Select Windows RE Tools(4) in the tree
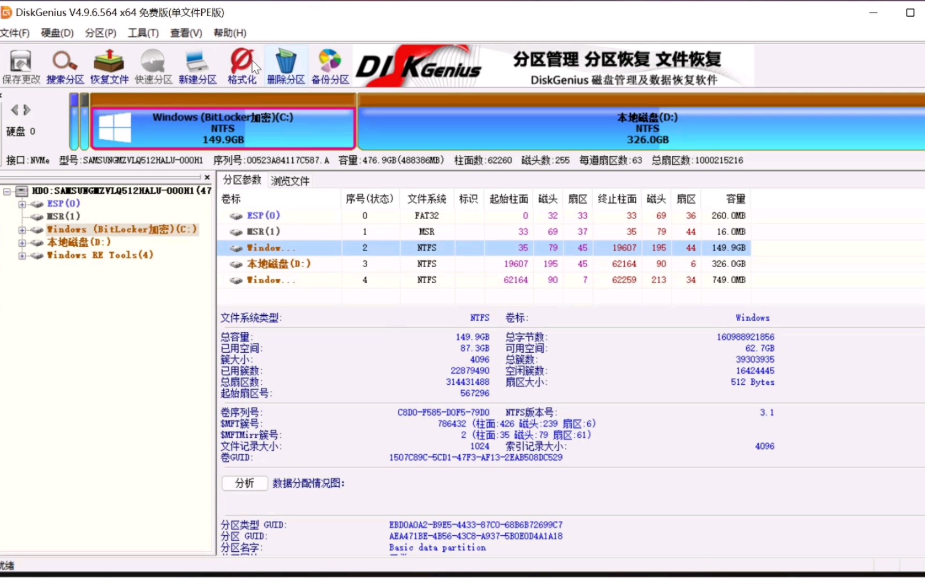 point(100,255)
